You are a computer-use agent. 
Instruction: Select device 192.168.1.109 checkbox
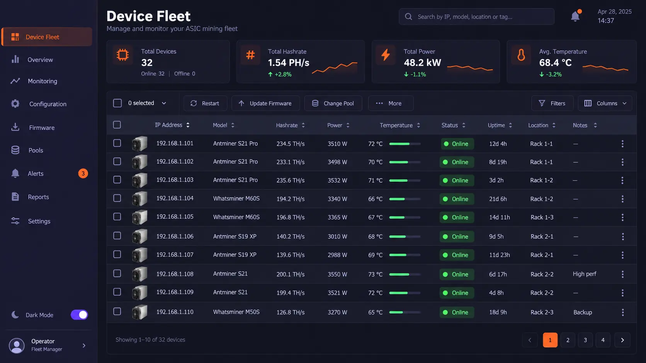pos(117,292)
